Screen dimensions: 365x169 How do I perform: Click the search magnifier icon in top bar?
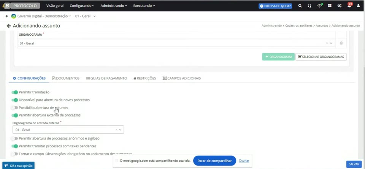click(x=300, y=6)
